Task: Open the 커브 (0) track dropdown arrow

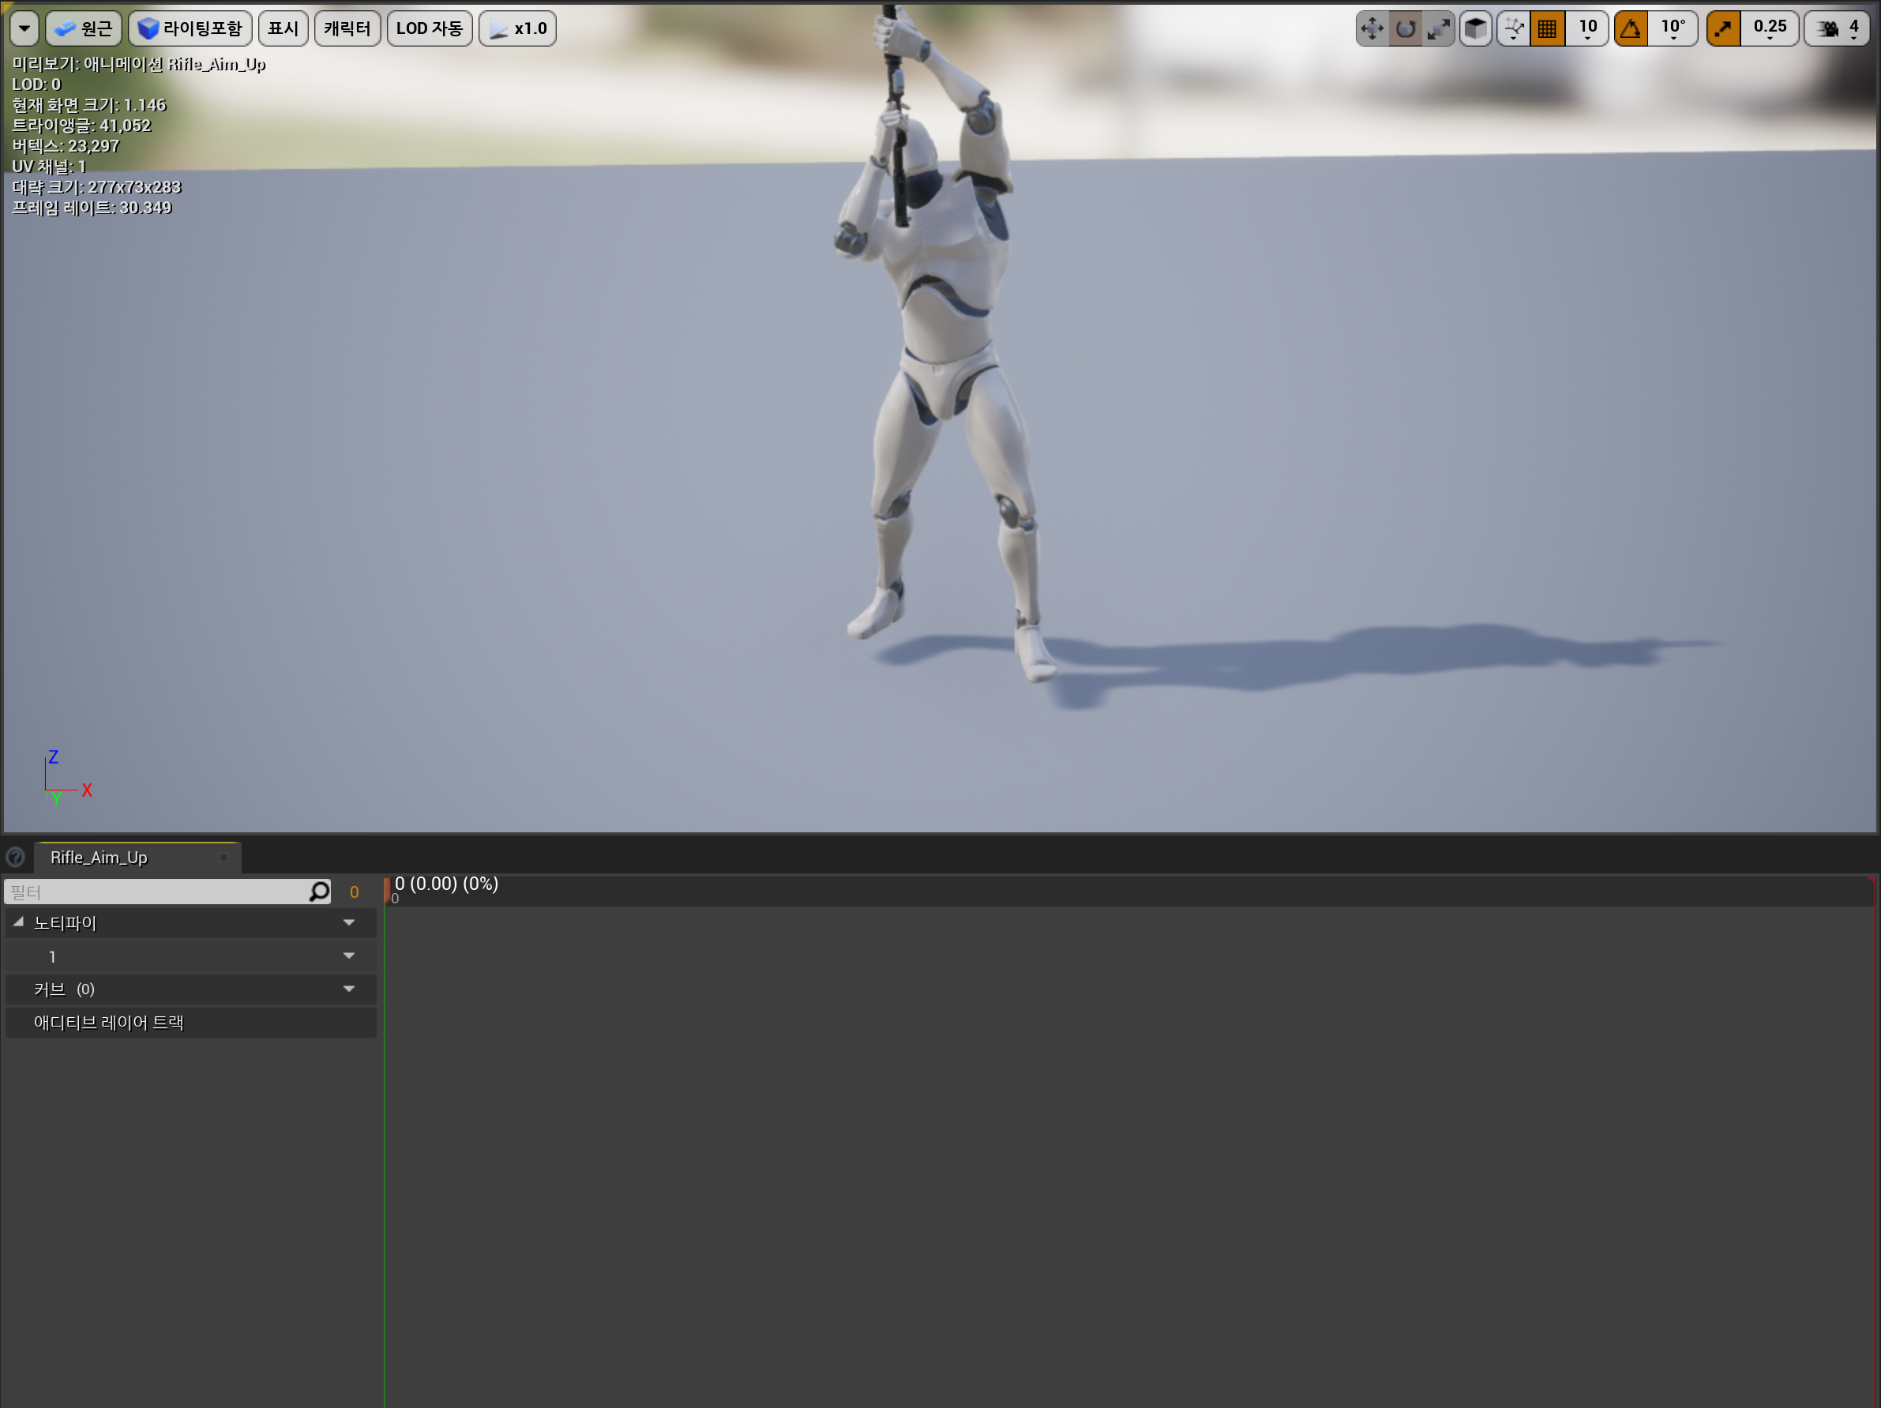Action: (349, 989)
